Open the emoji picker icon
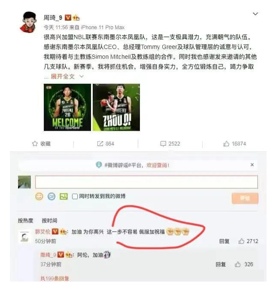The width and height of the screenshot is (276, 285). click(39, 196)
